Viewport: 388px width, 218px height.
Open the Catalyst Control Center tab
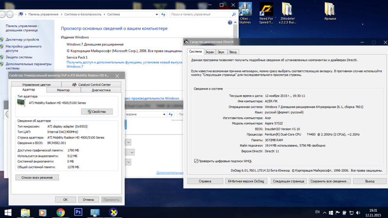tap(91, 84)
